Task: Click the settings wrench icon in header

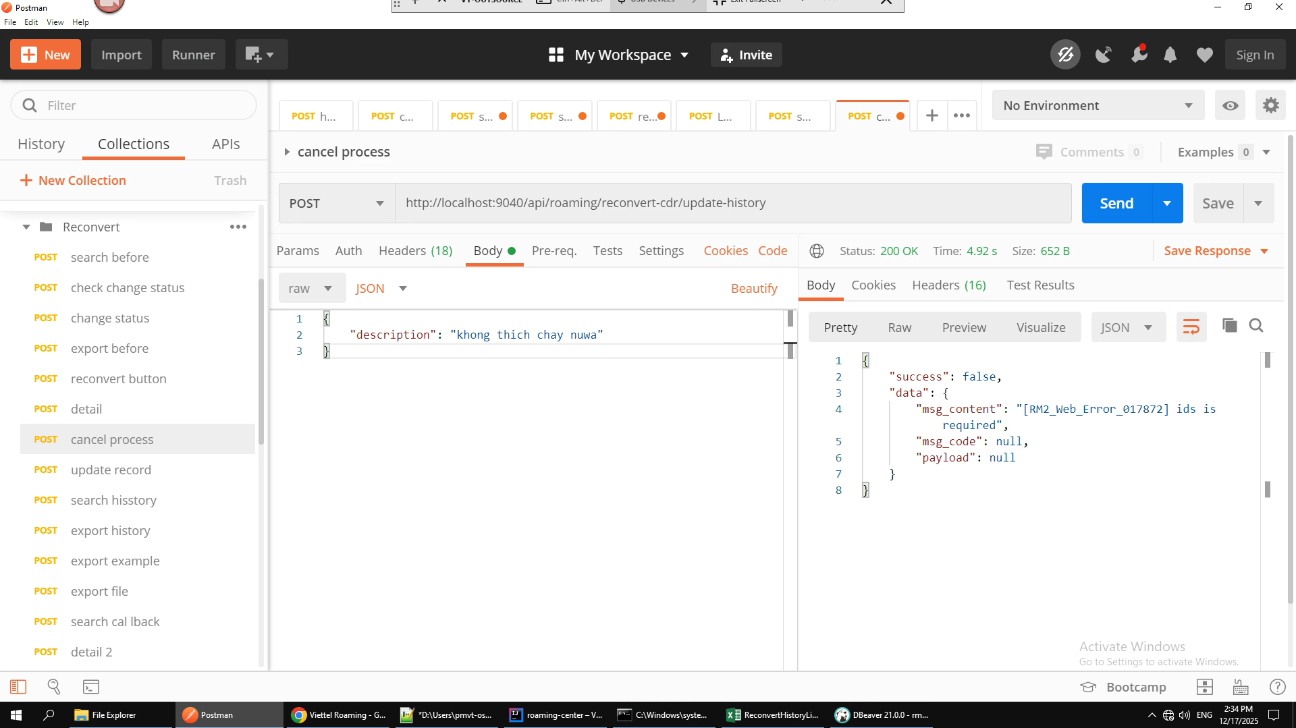Action: [x=1139, y=55]
